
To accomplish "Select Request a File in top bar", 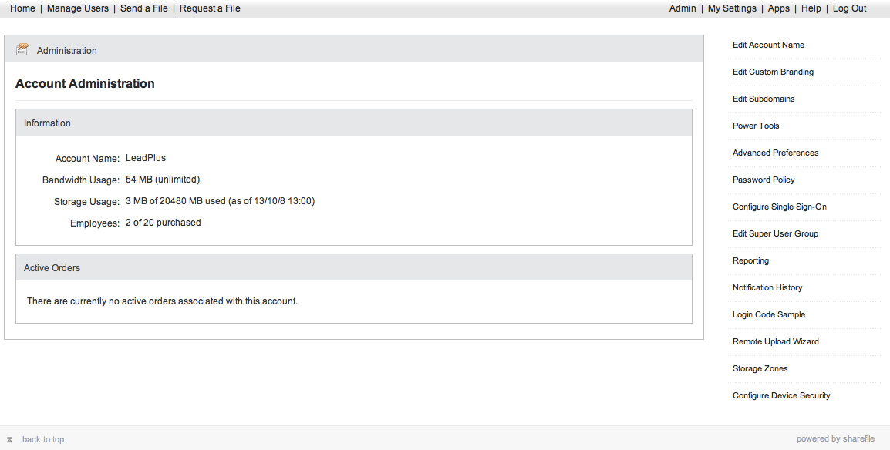I will click(x=210, y=8).
